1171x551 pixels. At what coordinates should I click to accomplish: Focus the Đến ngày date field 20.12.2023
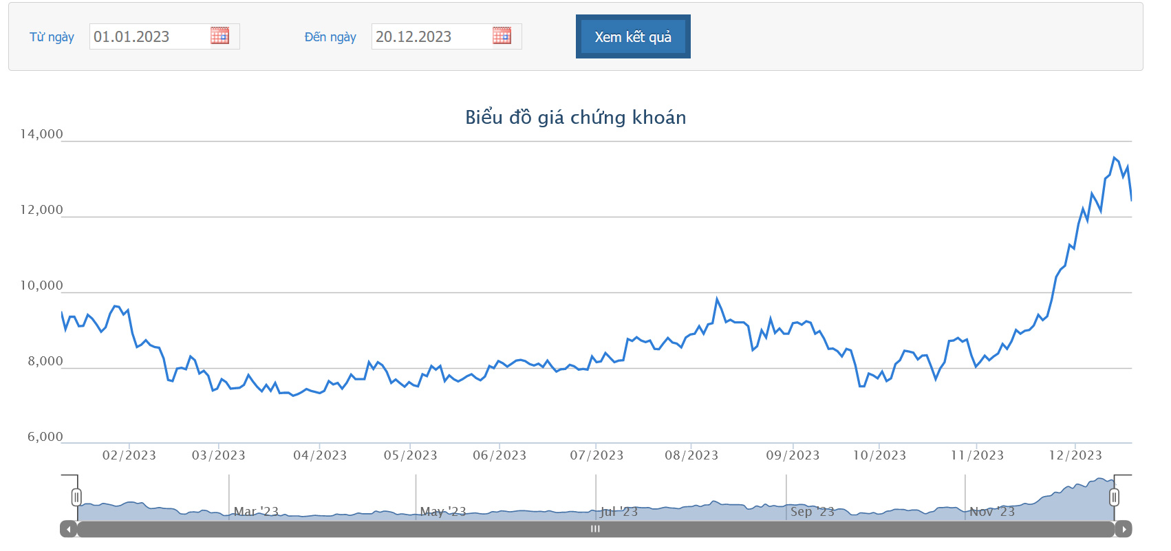coord(430,36)
